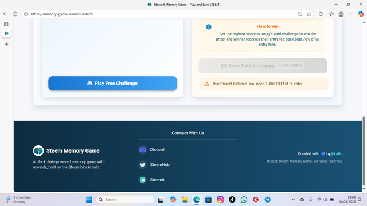Add page to favorites star icon
This screenshot has height=206, width=367.
coord(309,14)
